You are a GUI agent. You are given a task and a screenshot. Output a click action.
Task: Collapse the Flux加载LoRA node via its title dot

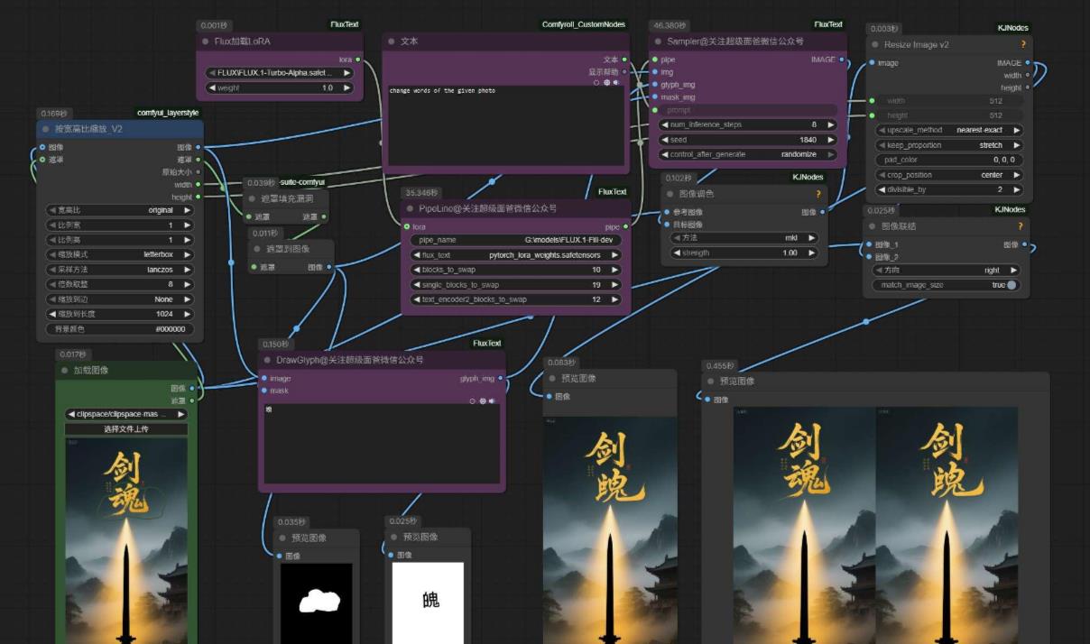206,41
